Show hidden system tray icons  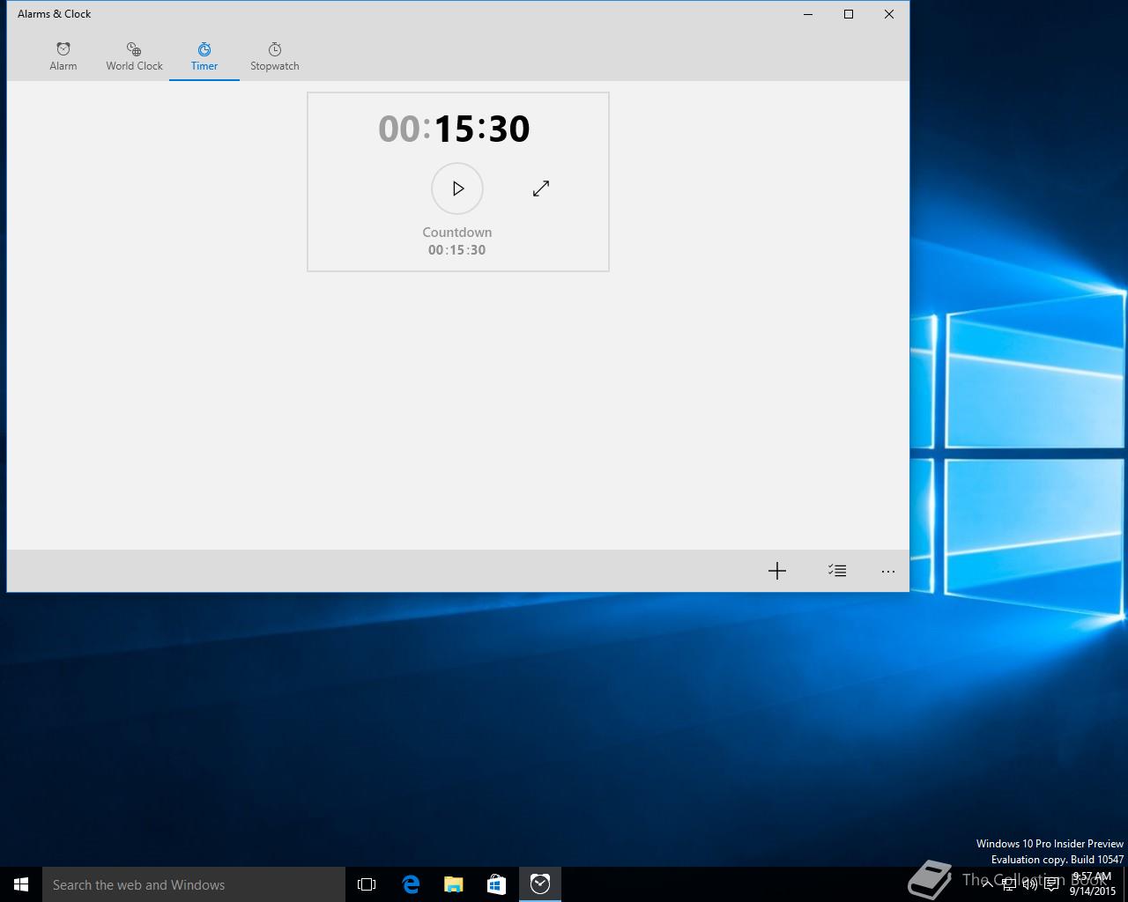[x=987, y=884]
